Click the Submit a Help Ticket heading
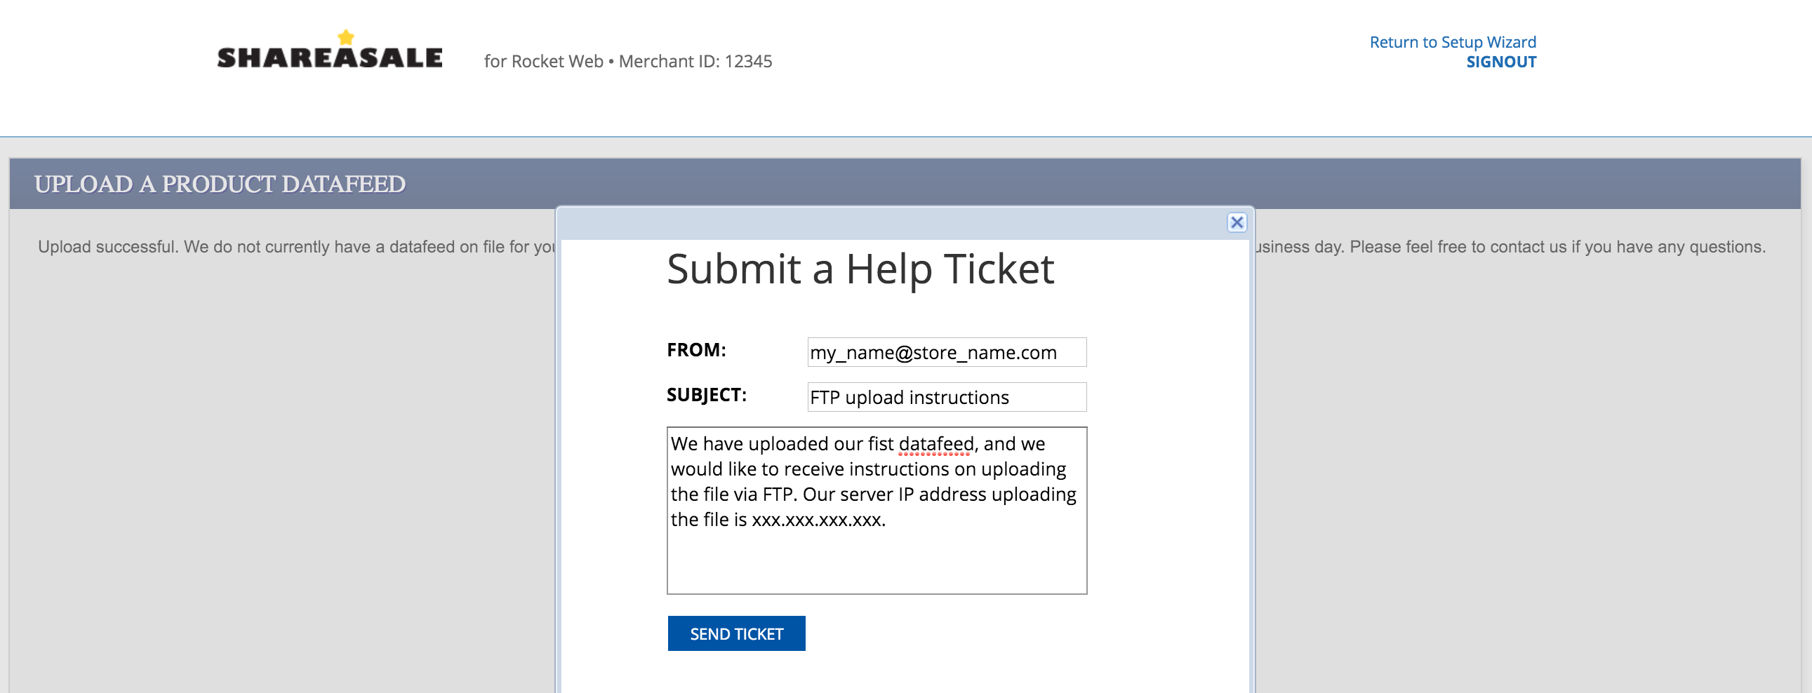The width and height of the screenshot is (1812, 693). [x=860, y=269]
